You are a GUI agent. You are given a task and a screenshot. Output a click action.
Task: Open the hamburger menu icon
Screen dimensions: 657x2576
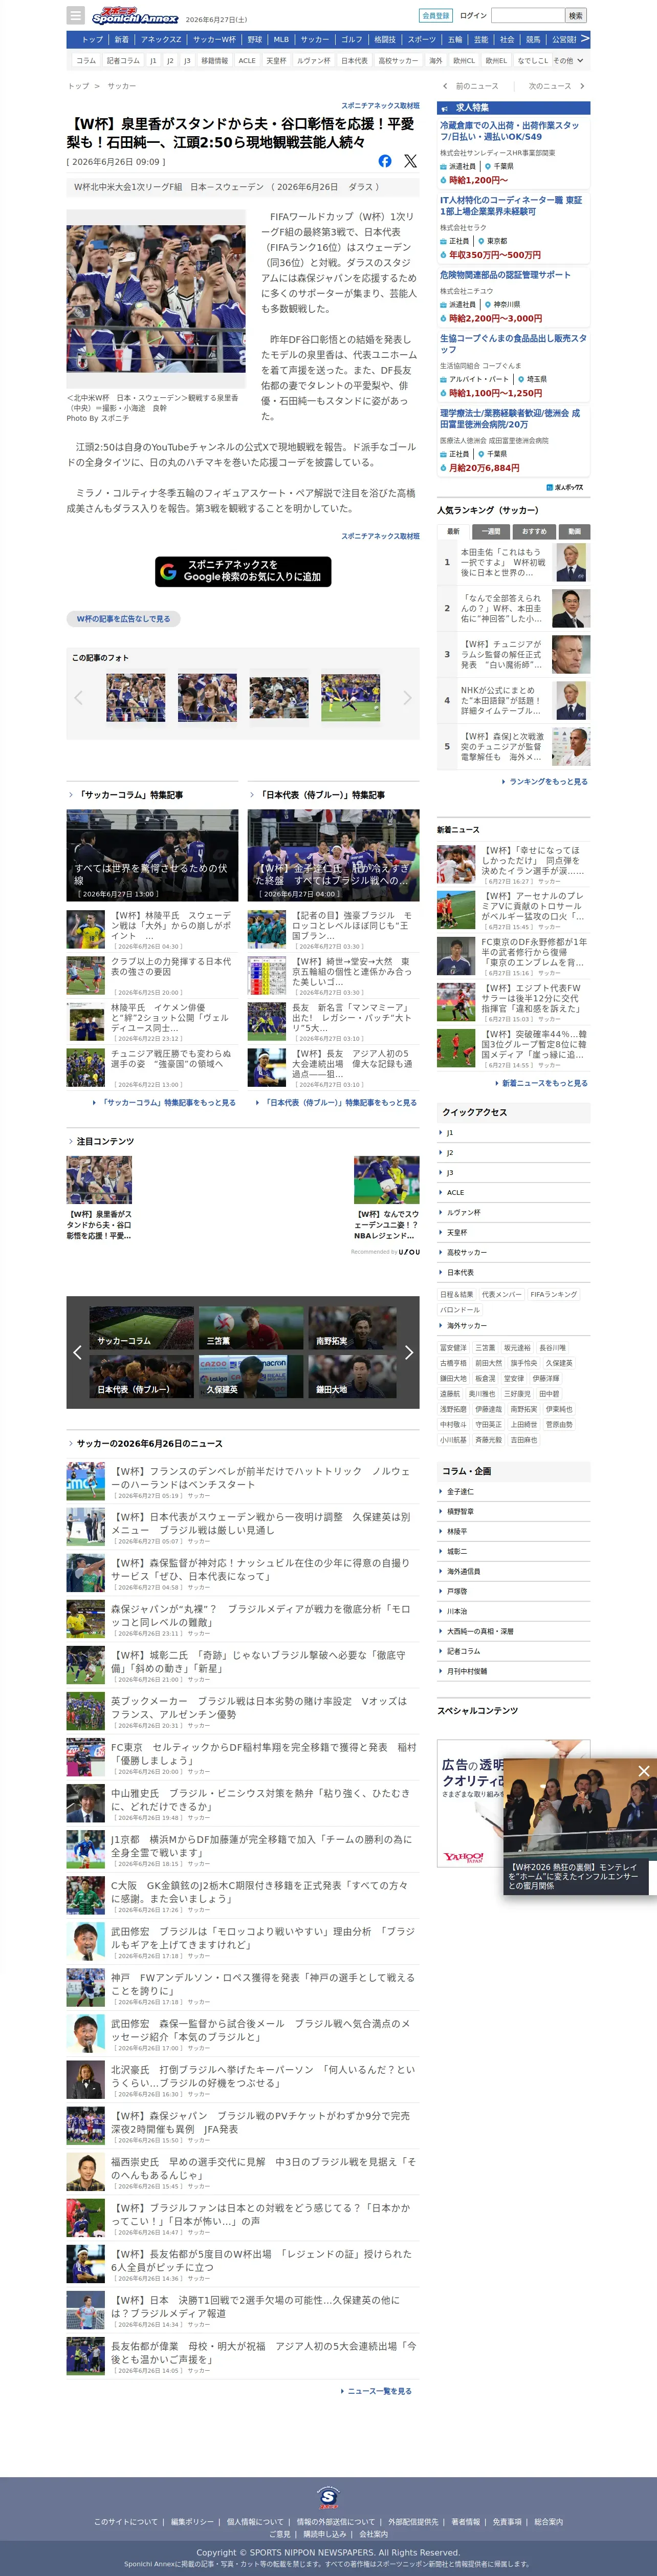coord(75,15)
